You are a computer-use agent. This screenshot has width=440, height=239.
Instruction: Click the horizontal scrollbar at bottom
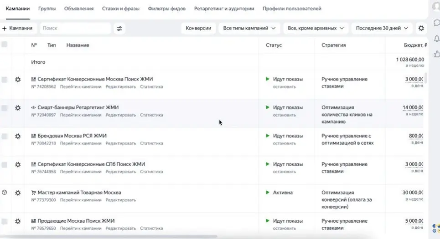109,236
